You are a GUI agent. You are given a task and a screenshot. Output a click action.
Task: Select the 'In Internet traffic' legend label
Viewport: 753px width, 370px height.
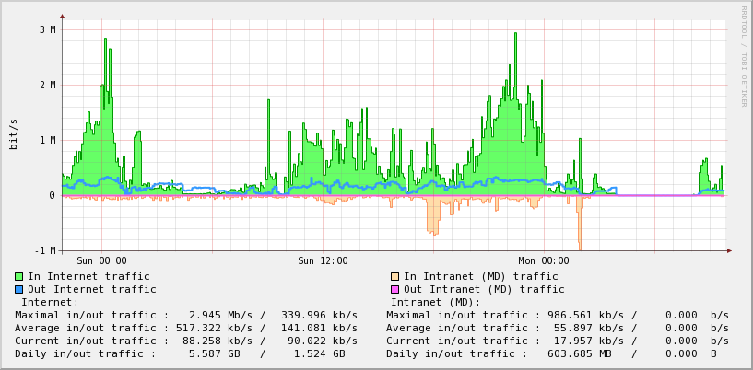point(88,276)
